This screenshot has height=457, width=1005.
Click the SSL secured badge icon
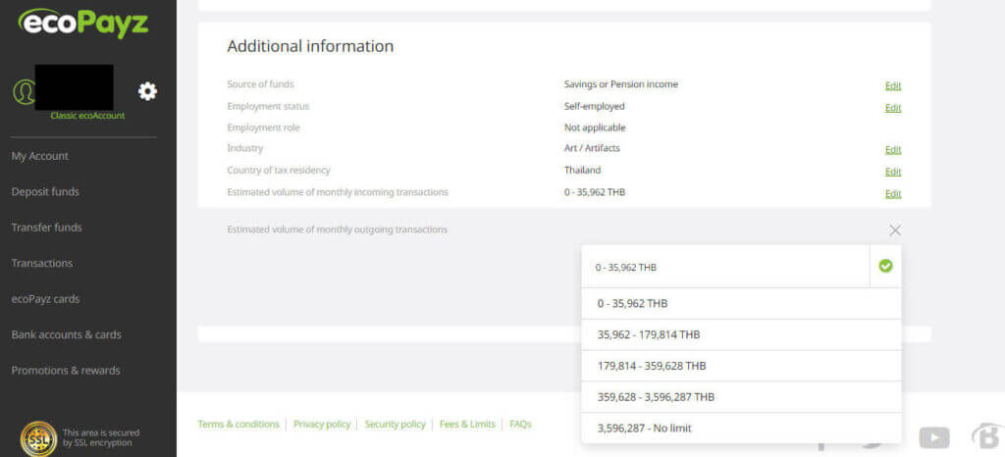[38, 438]
